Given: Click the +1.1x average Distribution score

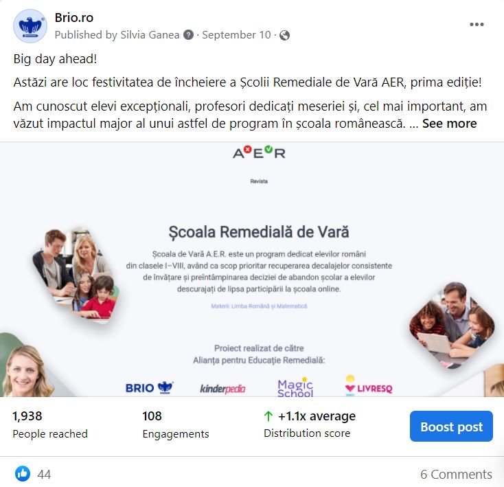Looking at the screenshot, I should point(310,424).
